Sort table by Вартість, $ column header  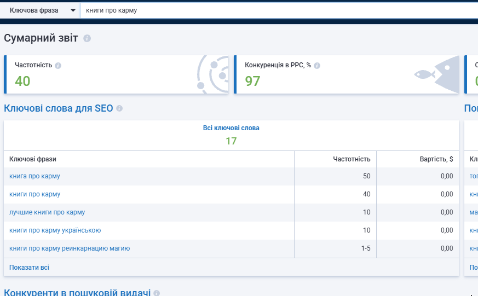[436, 159]
